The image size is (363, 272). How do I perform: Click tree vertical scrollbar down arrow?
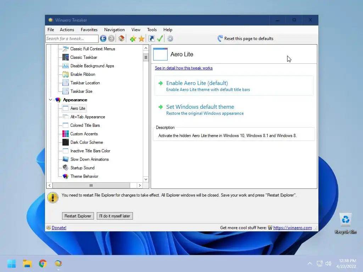click(x=146, y=179)
